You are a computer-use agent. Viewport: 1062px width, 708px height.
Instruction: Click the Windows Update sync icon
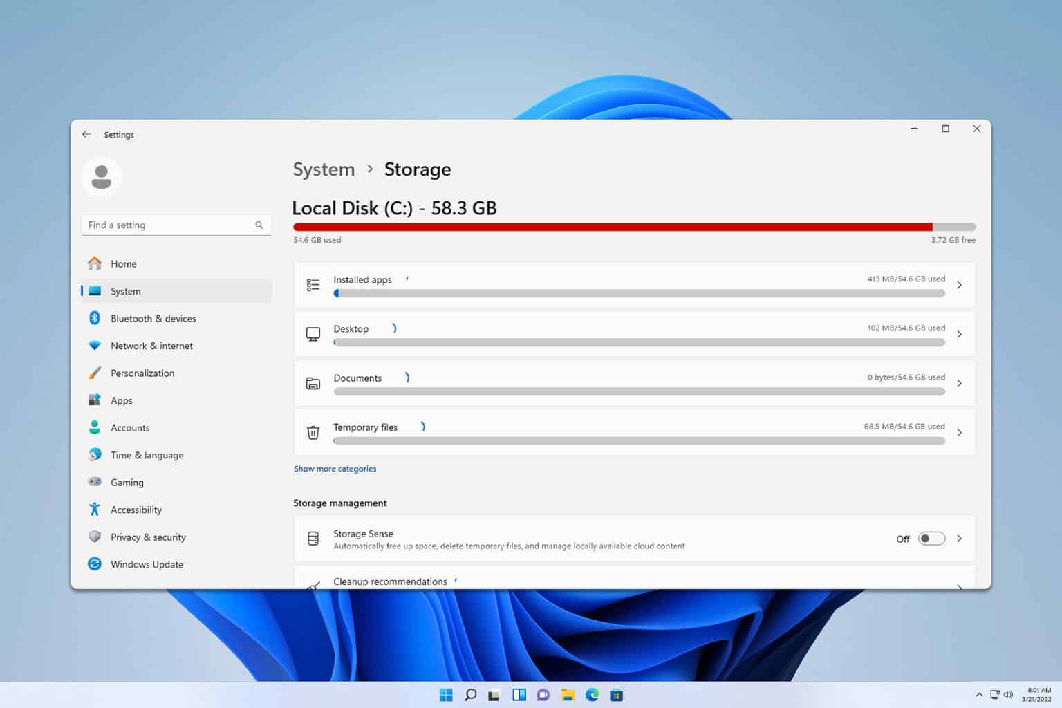coord(95,563)
